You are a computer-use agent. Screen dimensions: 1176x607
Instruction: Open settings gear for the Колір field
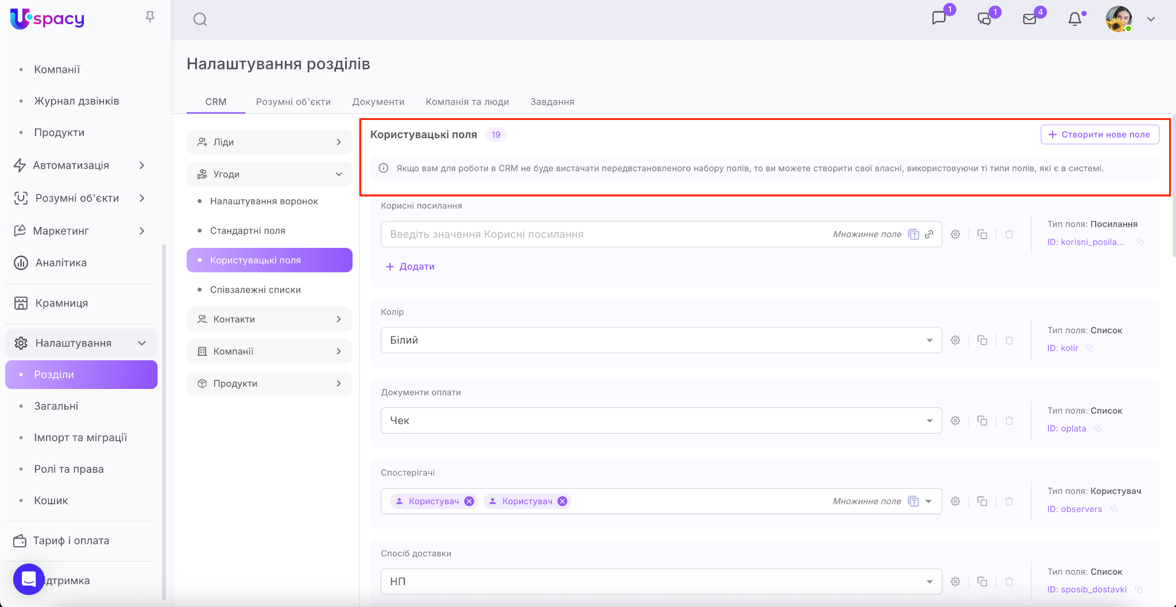click(955, 340)
